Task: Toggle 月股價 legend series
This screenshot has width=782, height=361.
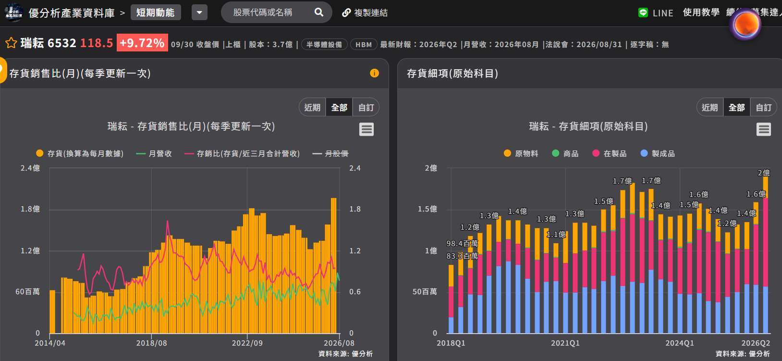Action: 330,153
